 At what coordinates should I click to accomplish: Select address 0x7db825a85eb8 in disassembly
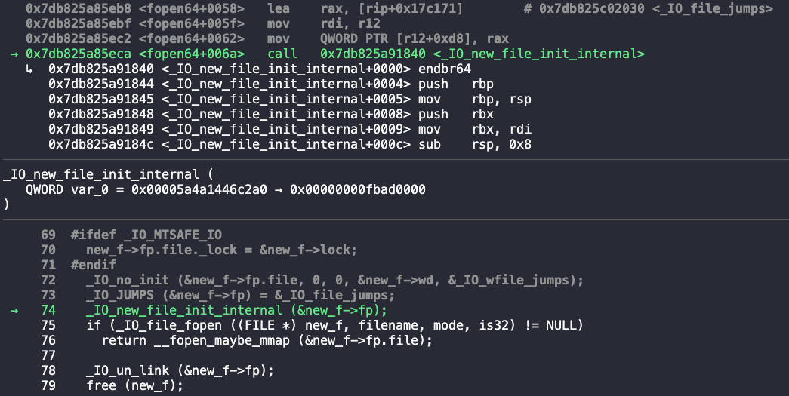(x=79, y=8)
